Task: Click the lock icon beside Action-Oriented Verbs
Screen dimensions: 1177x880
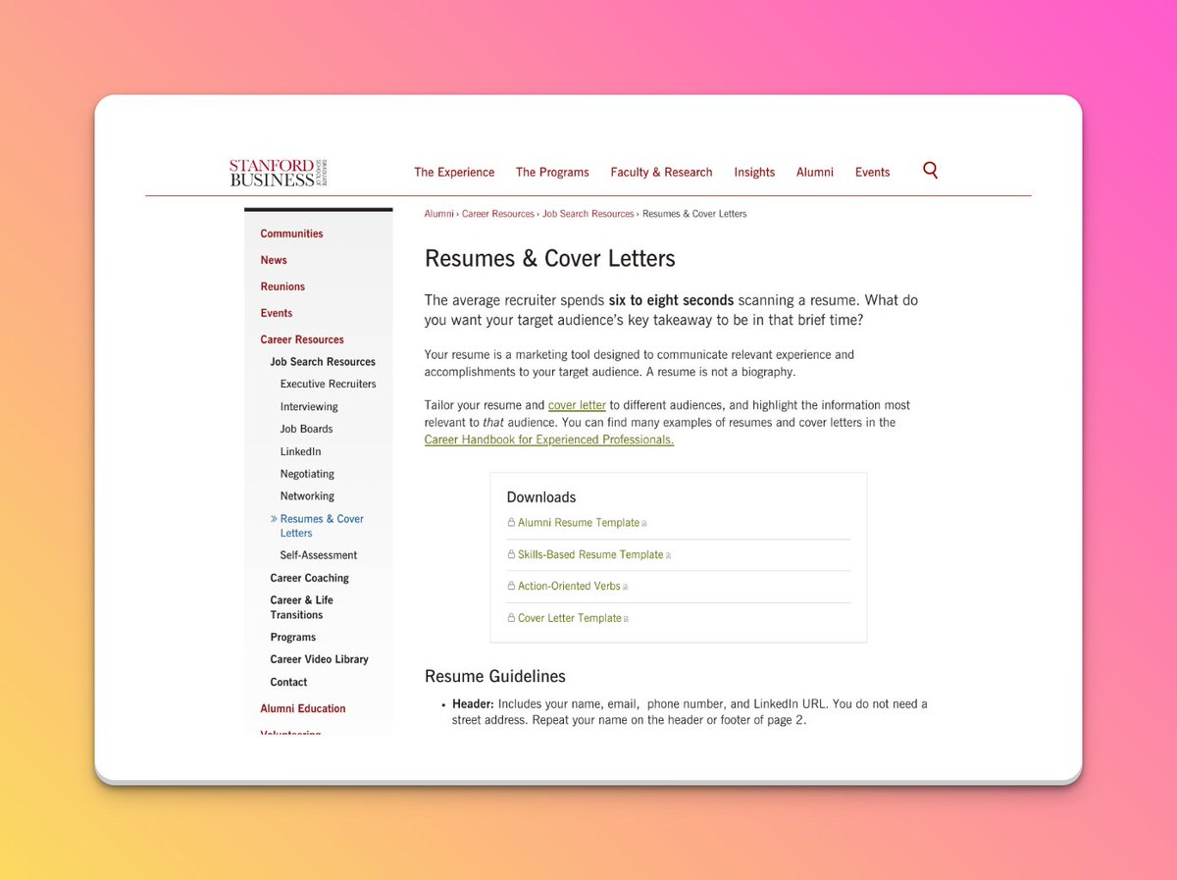Action: point(511,586)
